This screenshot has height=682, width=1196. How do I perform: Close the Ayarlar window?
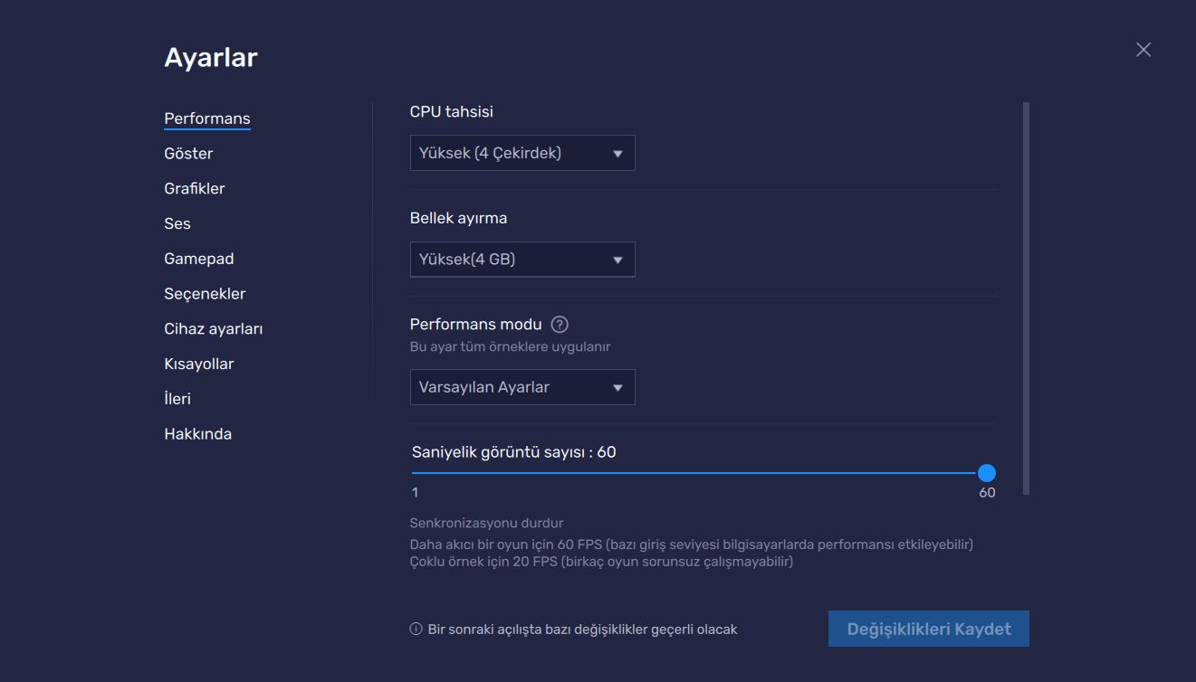(x=1143, y=50)
